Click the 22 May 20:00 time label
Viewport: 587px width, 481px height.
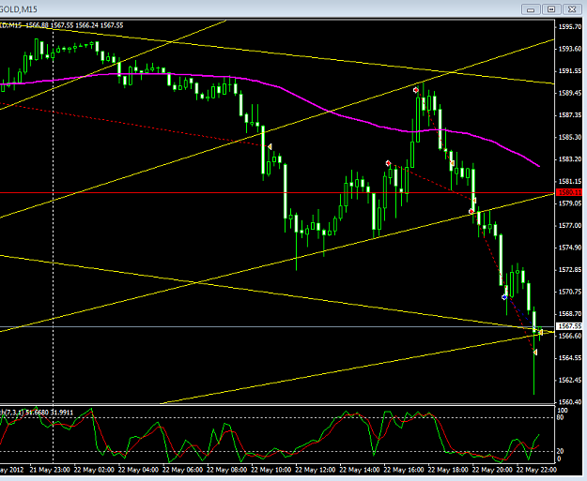pos(492,470)
